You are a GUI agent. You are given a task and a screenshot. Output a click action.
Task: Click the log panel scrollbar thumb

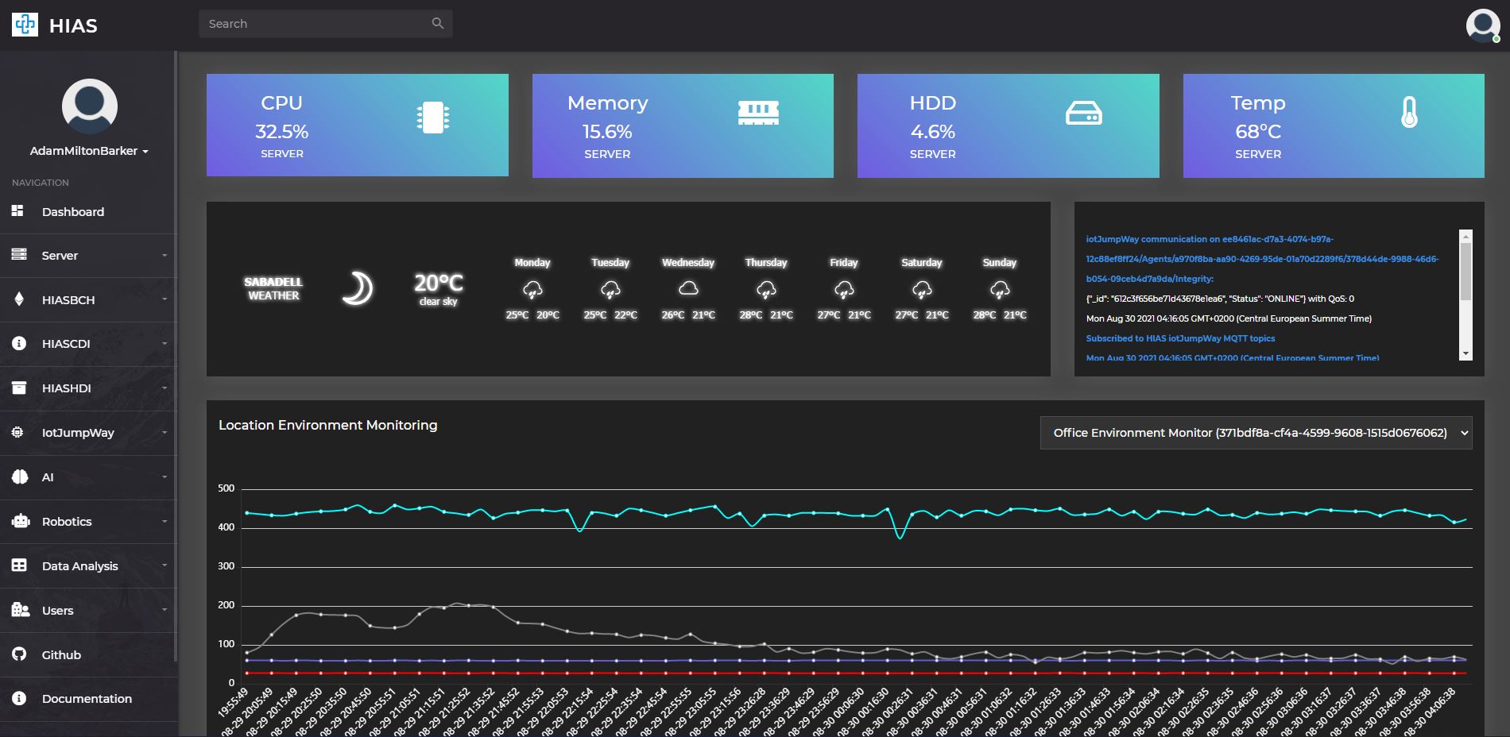pos(1465,272)
